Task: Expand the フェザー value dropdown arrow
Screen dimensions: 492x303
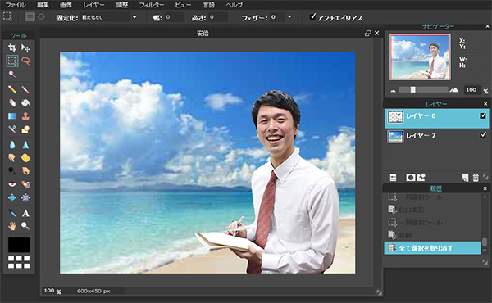Action: coord(289,17)
